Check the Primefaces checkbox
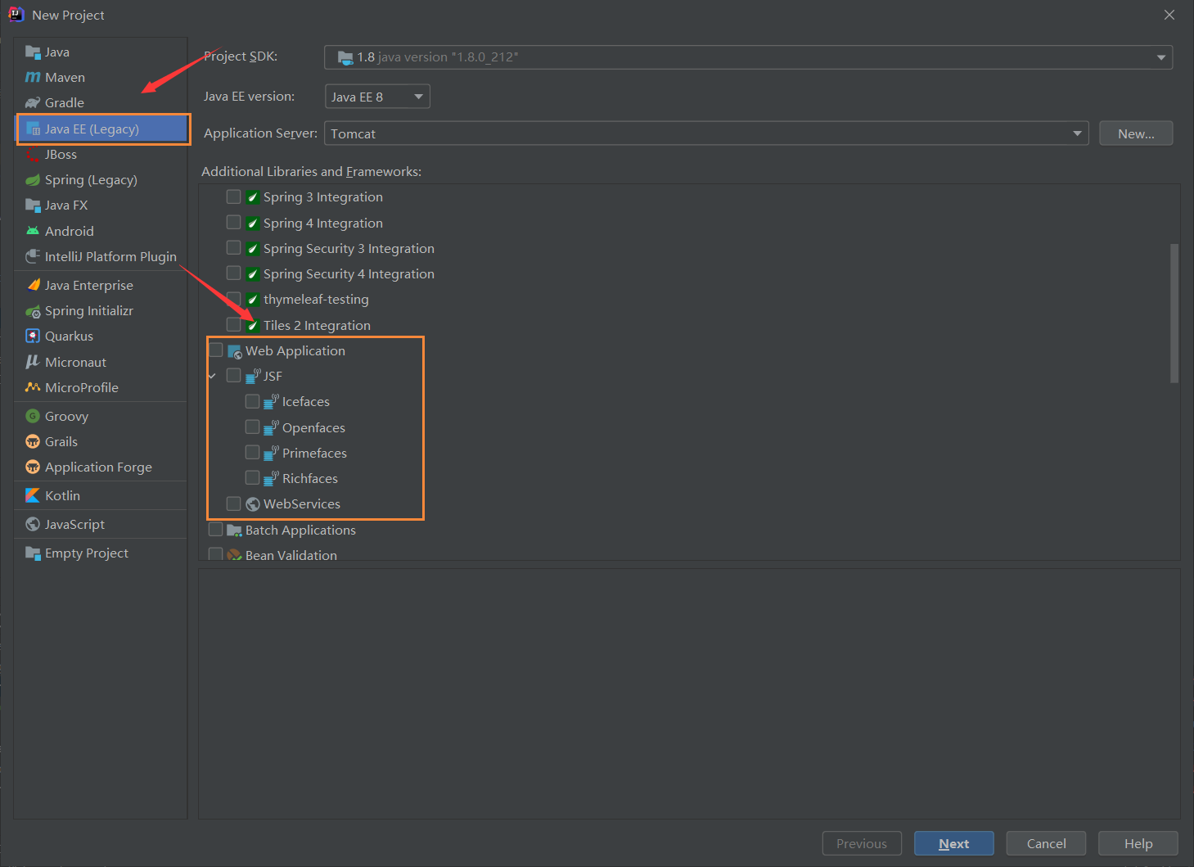This screenshot has height=867, width=1194. click(252, 453)
